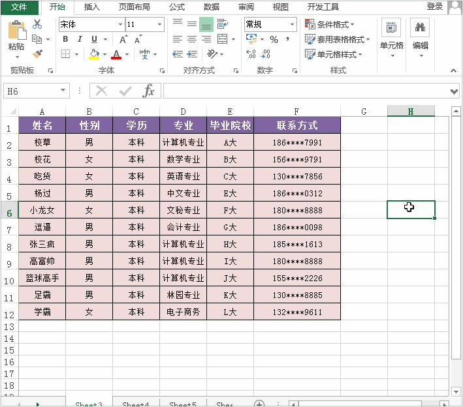
Task: Click 登录 sign-in link
Action: click(435, 6)
